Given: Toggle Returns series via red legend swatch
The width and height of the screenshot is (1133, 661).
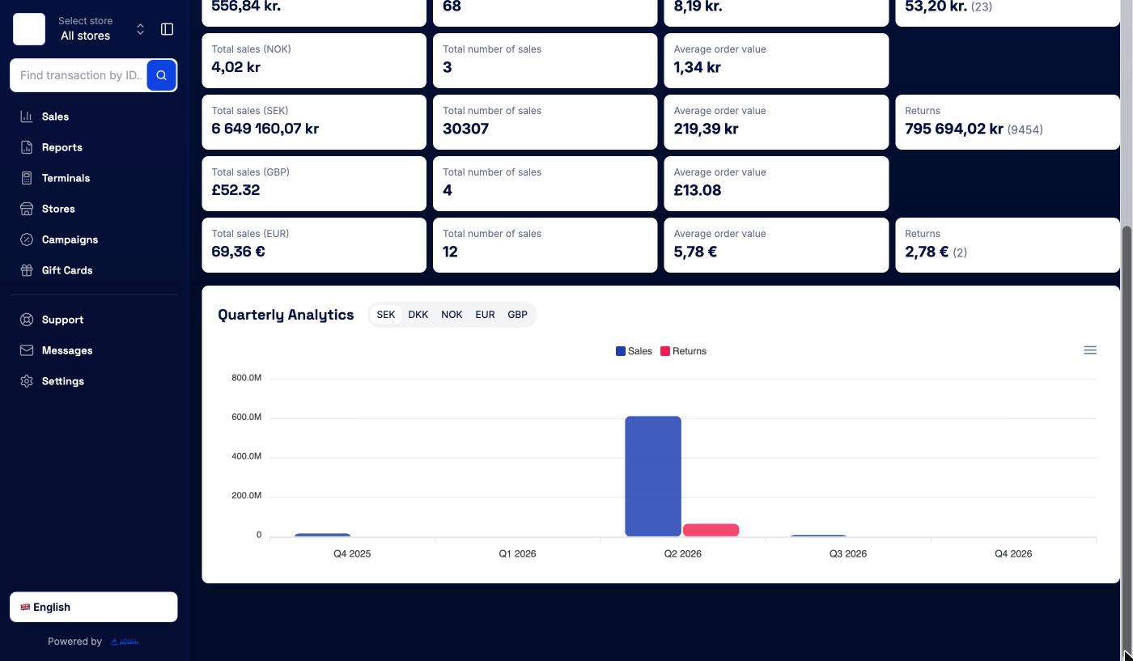Looking at the screenshot, I should 665,351.
